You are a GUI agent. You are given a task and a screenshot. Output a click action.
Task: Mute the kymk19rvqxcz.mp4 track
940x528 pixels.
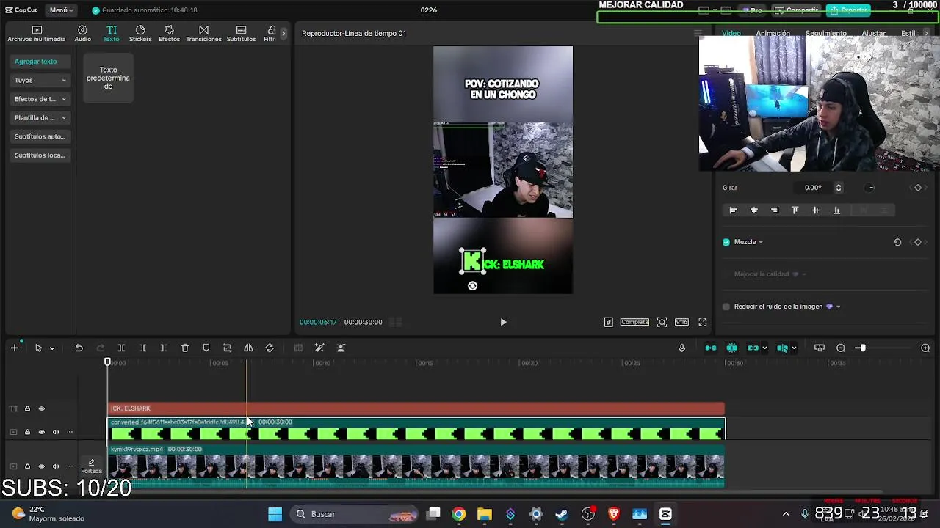(x=56, y=466)
